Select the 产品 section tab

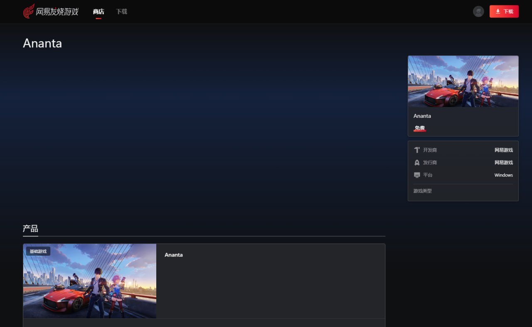point(30,229)
